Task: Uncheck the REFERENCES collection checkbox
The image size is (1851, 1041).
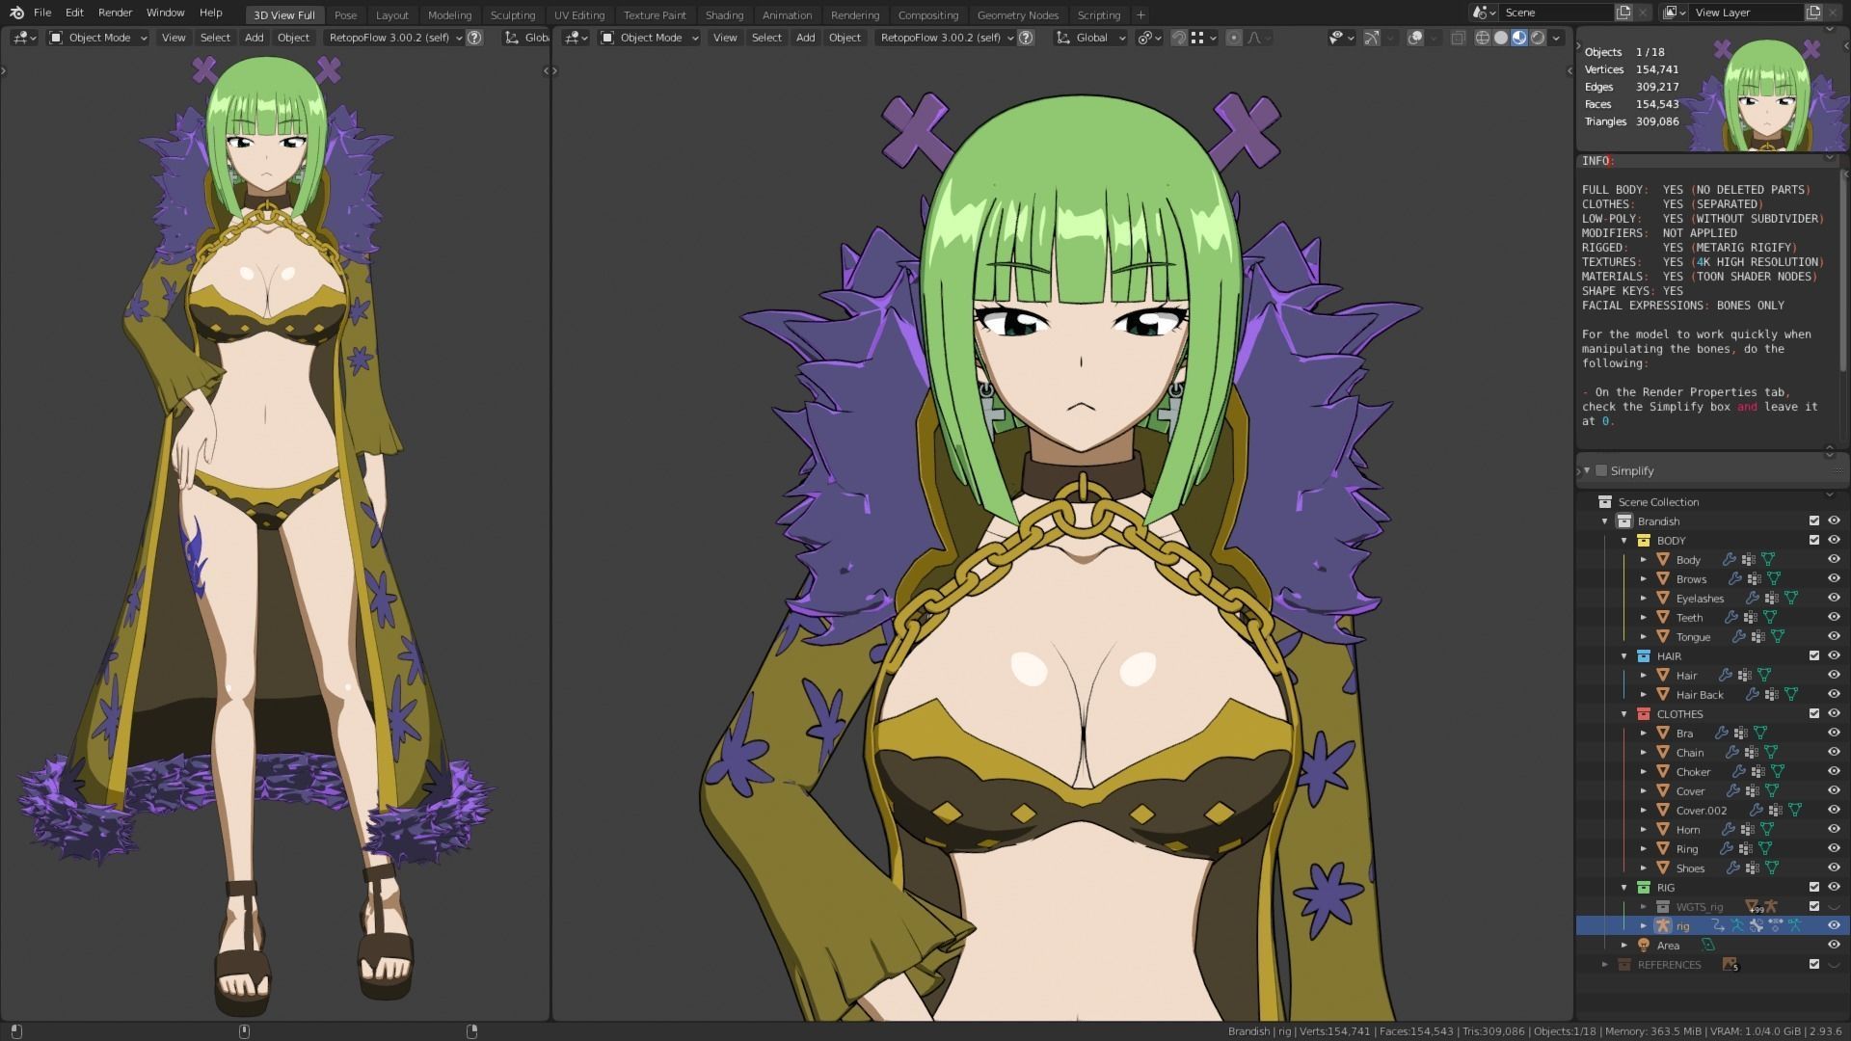Action: [1814, 964]
